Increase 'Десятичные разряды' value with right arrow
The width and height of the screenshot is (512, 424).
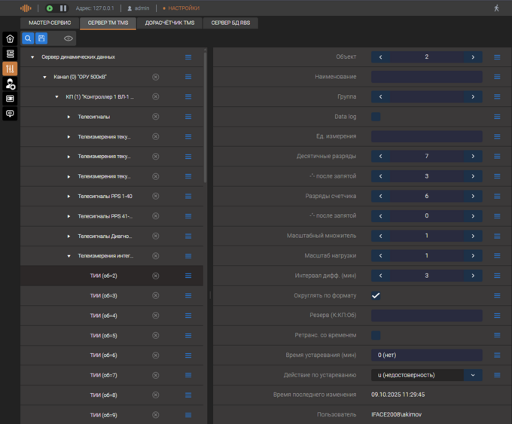[x=473, y=157]
